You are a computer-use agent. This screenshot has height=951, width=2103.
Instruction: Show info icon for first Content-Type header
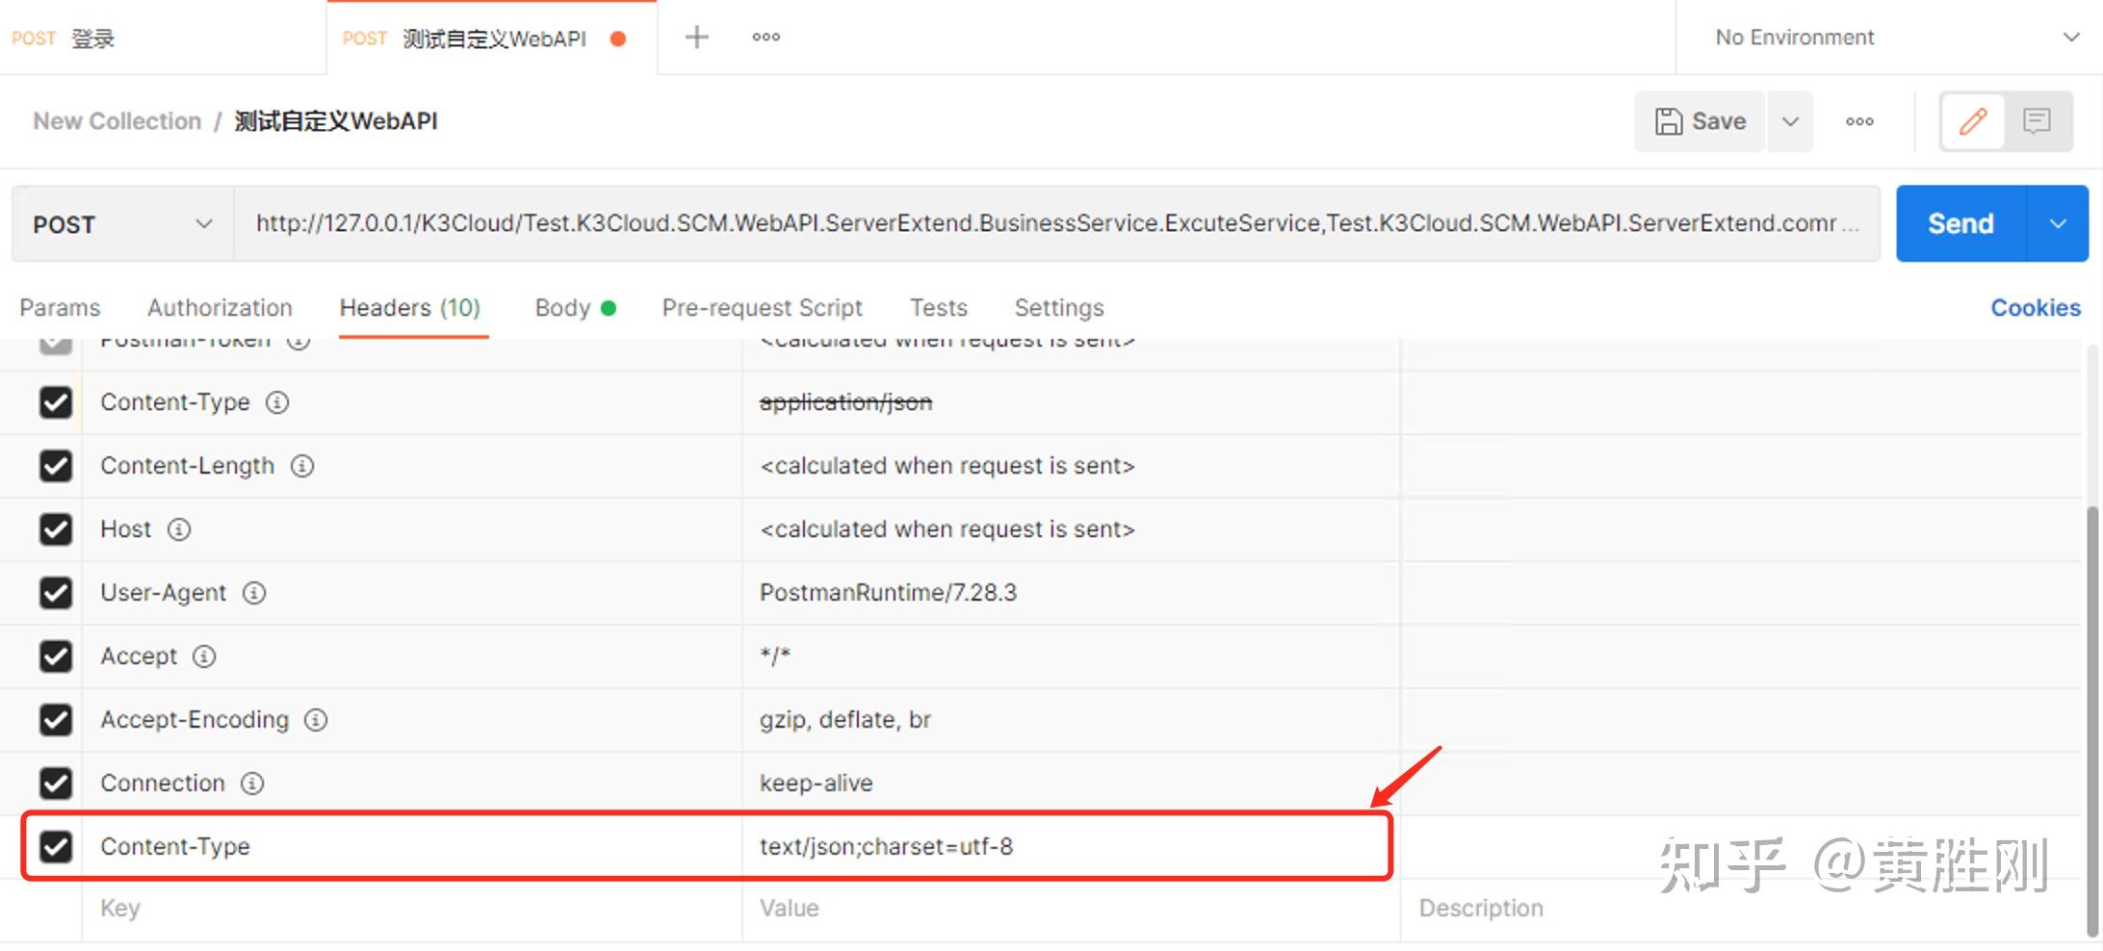click(x=277, y=402)
